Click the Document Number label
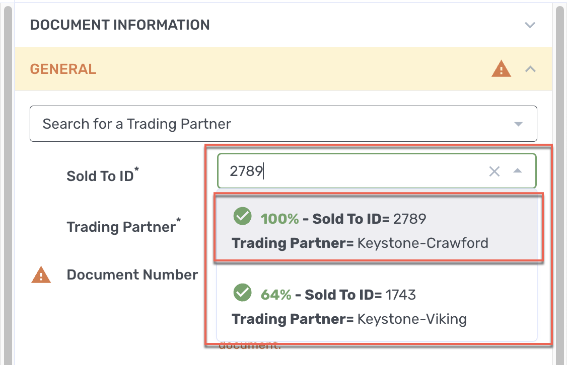 tap(132, 275)
